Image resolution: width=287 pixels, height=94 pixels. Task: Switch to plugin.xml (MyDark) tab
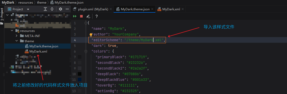[x=93, y=9]
